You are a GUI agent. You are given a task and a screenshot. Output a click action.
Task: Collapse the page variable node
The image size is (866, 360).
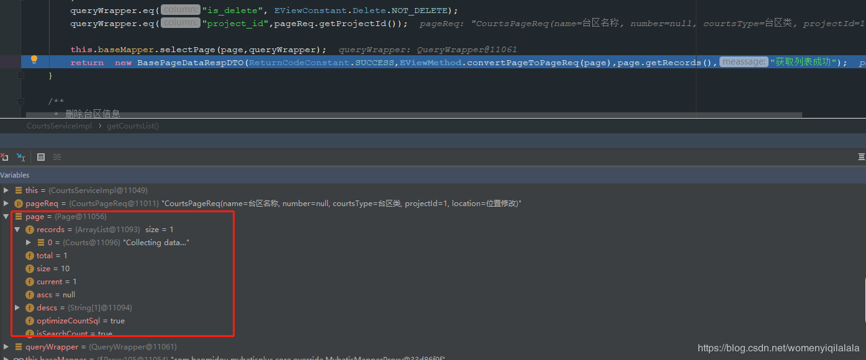(x=6, y=217)
